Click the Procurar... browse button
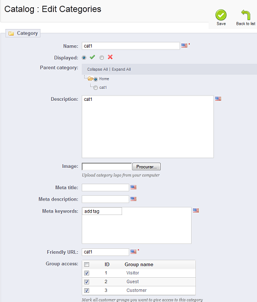The height and width of the screenshot is (302, 257). (146, 167)
